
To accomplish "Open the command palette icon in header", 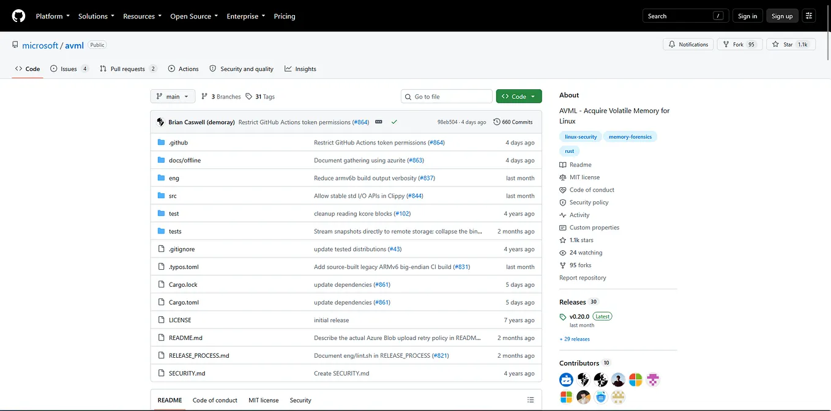I will (x=809, y=16).
